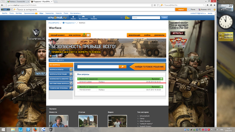This screenshot has height=132, width=235.
Task: Open downloads arrow icon in browser toolbar
Action: (x=207, y=5)
